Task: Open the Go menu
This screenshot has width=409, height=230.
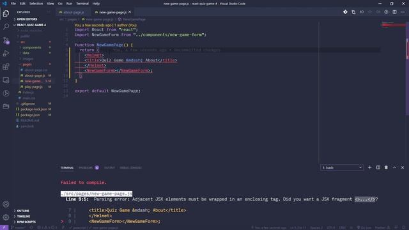Action: point(60,4)
